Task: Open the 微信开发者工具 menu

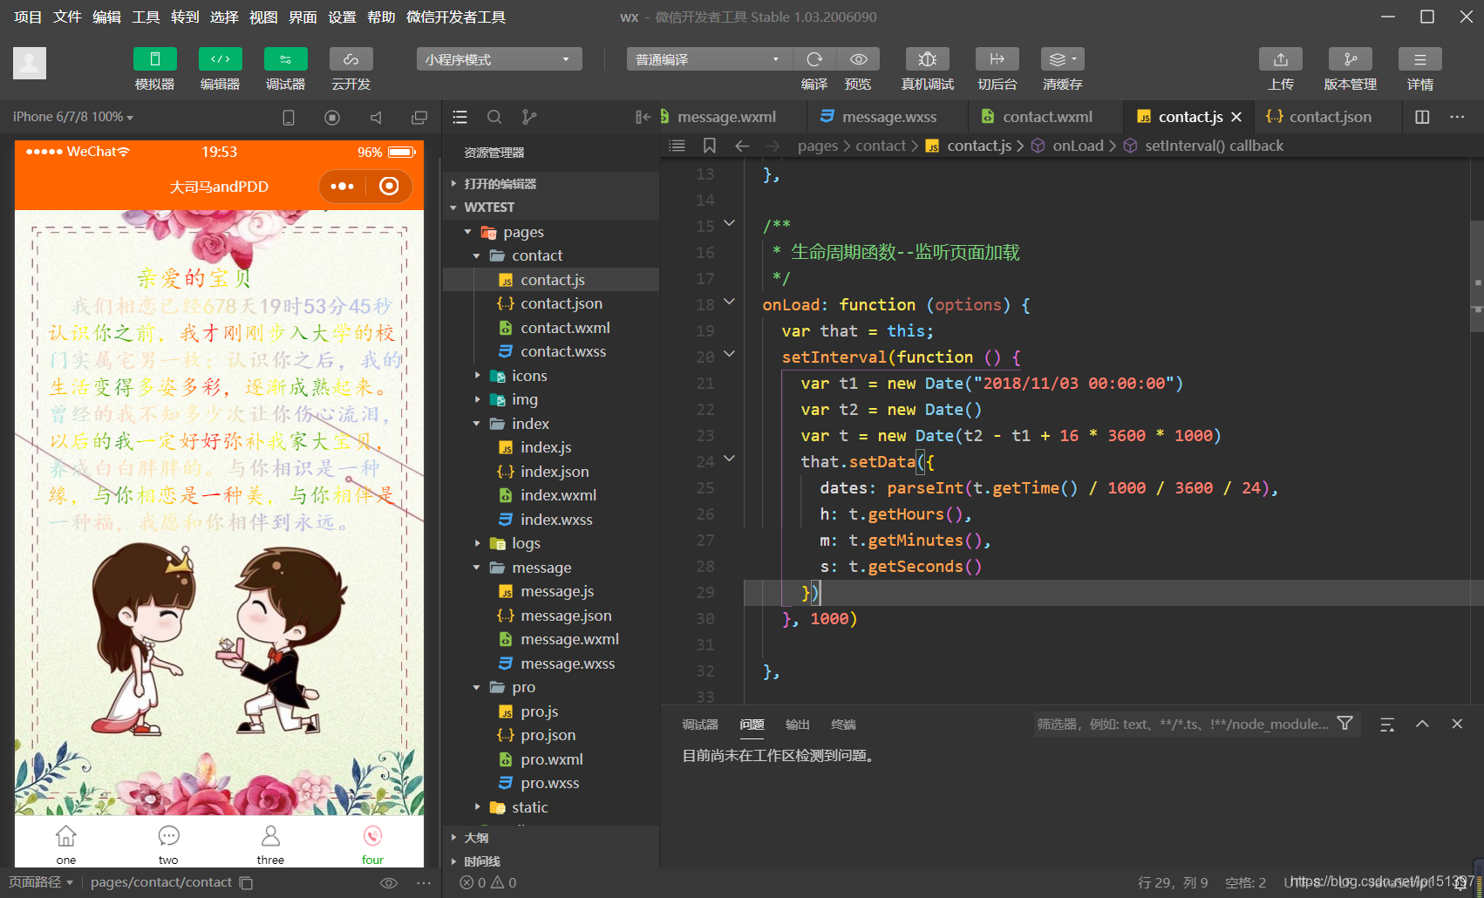Action: (456, 17)
